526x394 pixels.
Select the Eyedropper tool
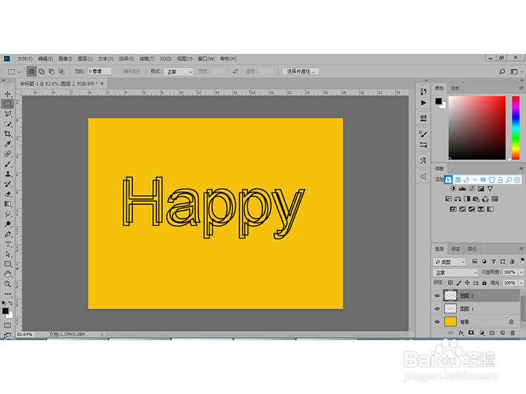pos(7,144)
